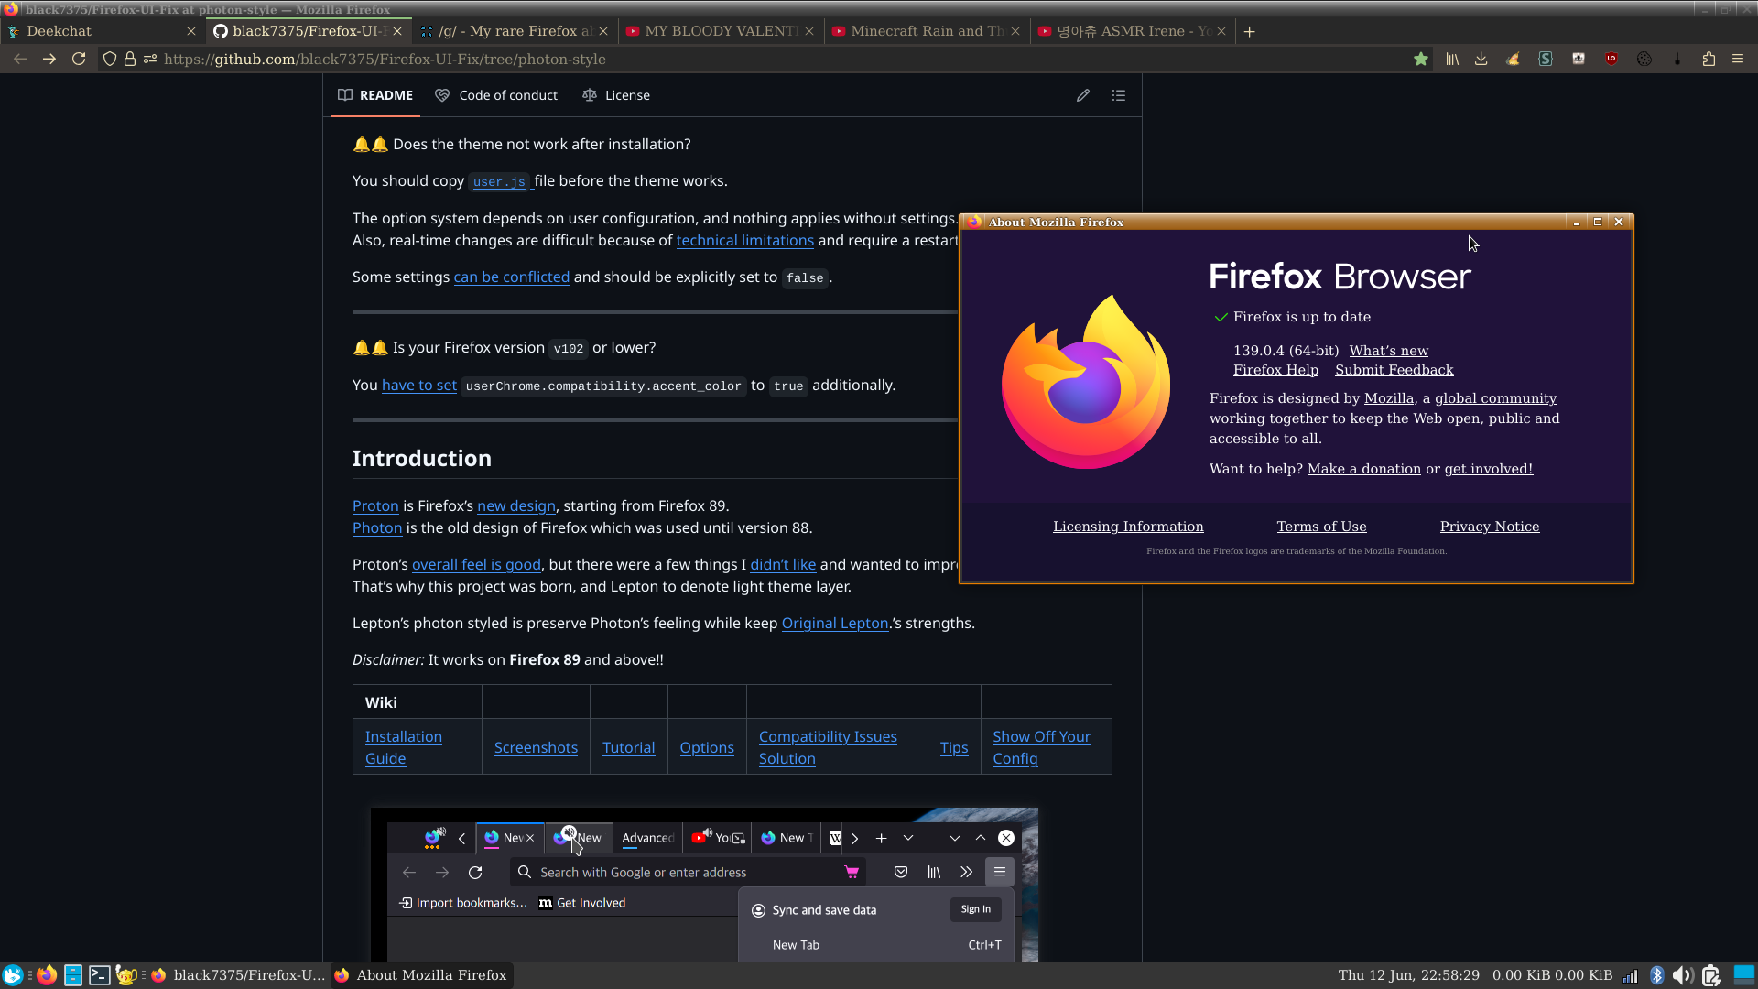Open the Firefox hamburger application menu

pyautogui.click(x=1738, y=59)
